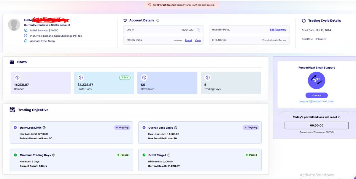
Task: Click Overall Loss Limit check icon
Action: (144, 128)
